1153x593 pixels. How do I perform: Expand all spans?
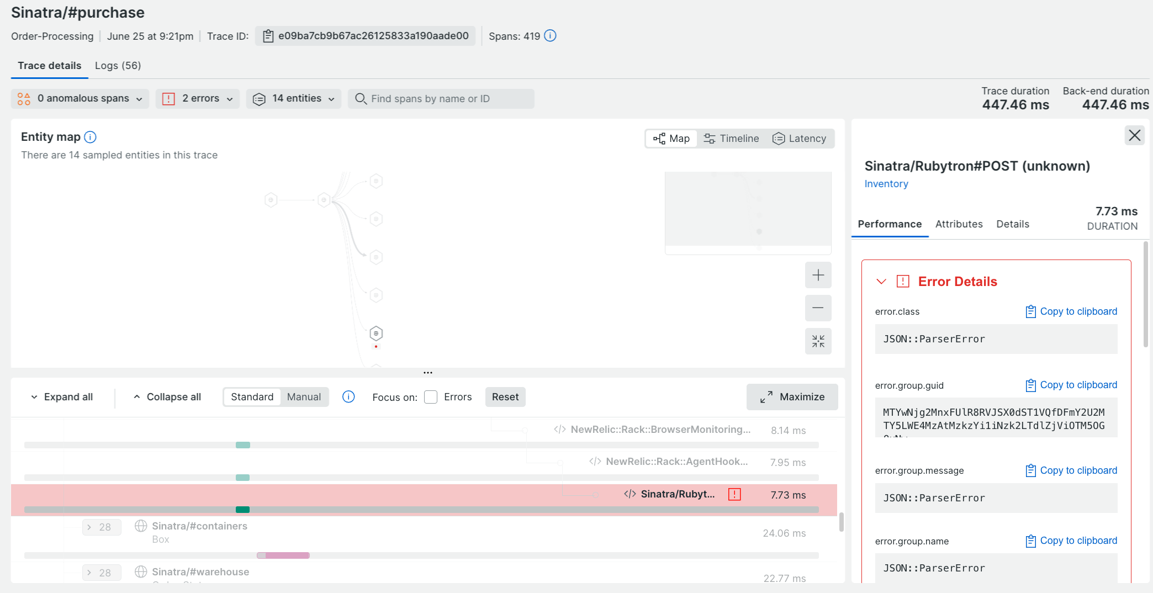(61, 397)
